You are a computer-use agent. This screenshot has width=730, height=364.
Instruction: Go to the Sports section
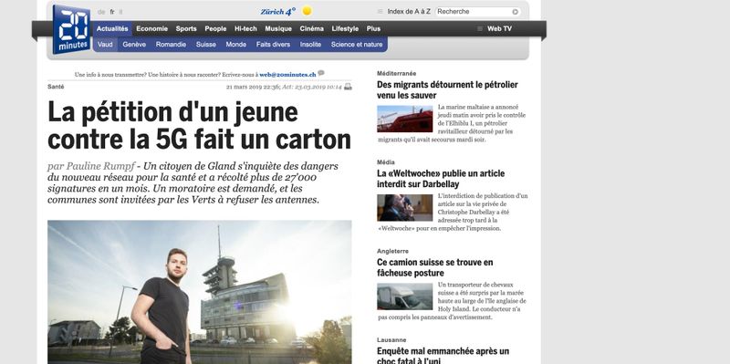[186, 29]
